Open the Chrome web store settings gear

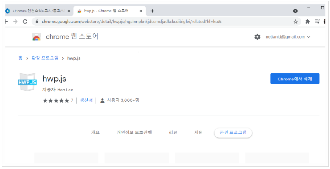coord(257,37)
